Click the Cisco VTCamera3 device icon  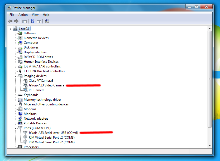click(x=25, y=81)
